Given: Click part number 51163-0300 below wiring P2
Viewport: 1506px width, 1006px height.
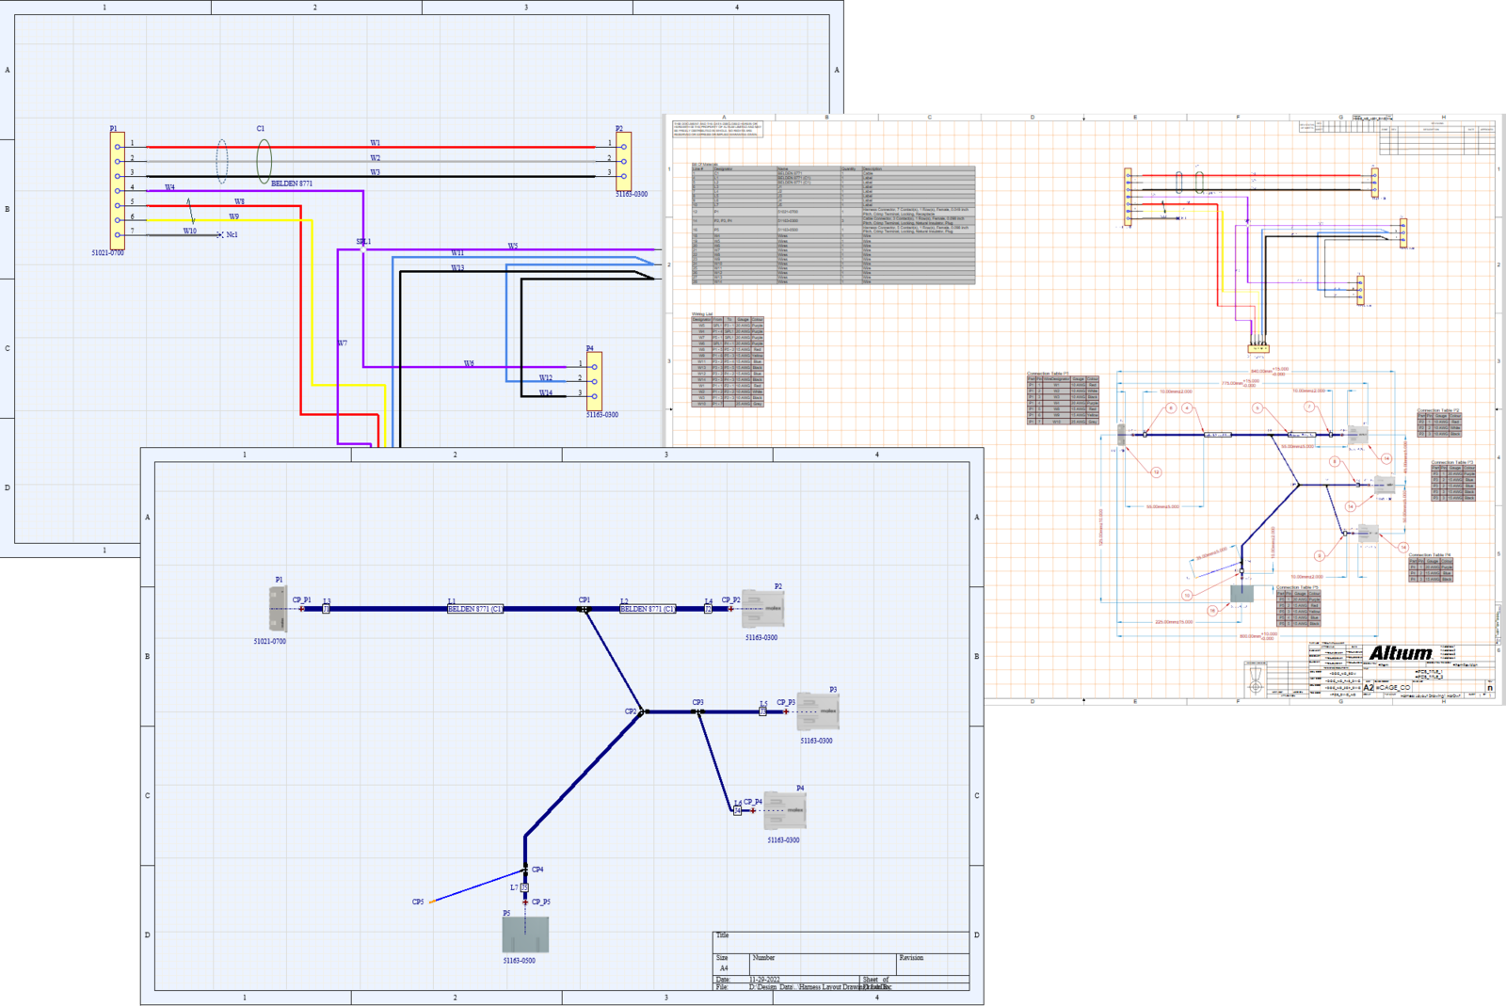Looking at the screenshot, I should pyautogui.click(x=632, y=194).
